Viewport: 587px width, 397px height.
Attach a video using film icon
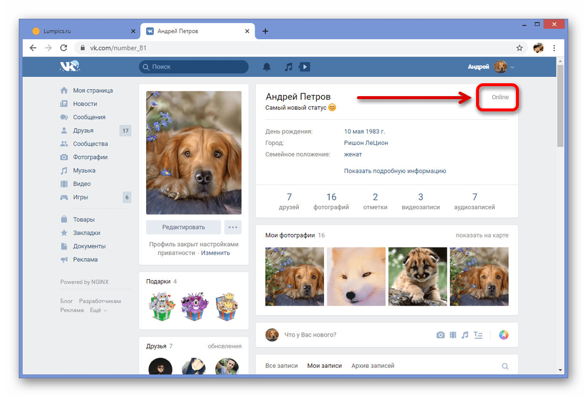pos(453,335)
